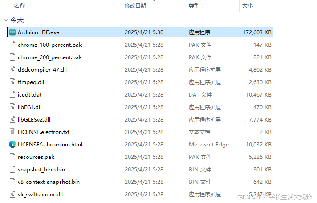Select the file name libGLESv2.dll
Image resolution: width=317 pixels, height=203 pixels.
34,119
